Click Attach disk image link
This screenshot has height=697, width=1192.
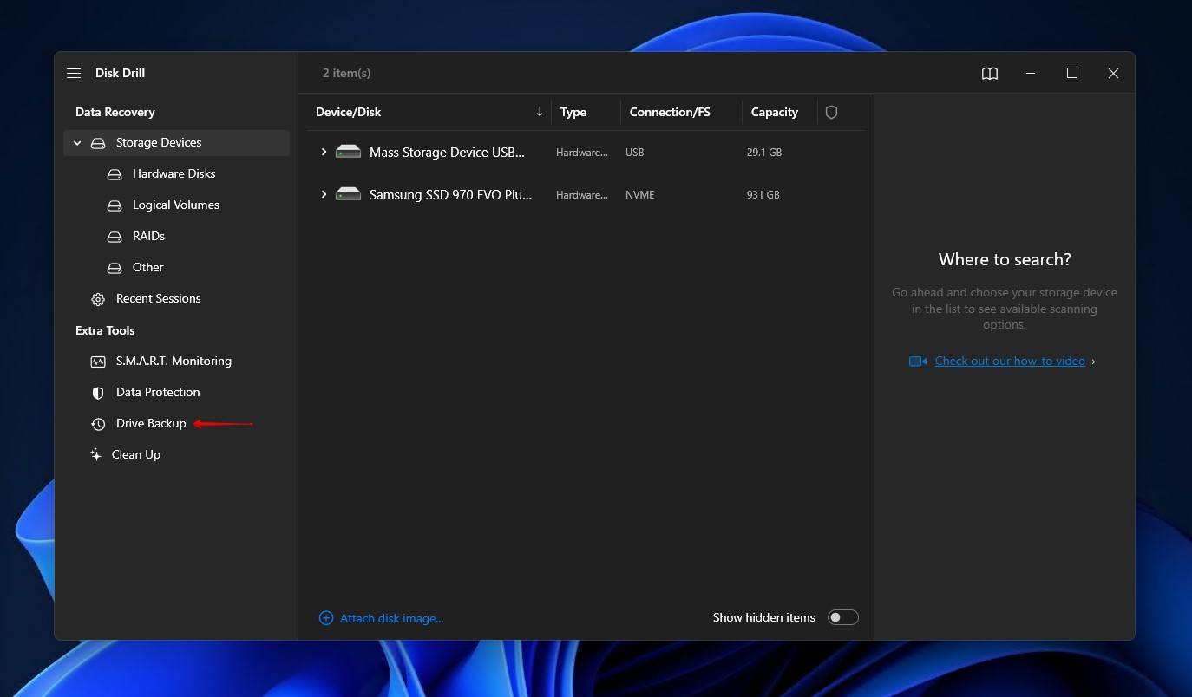coord(391,618)
